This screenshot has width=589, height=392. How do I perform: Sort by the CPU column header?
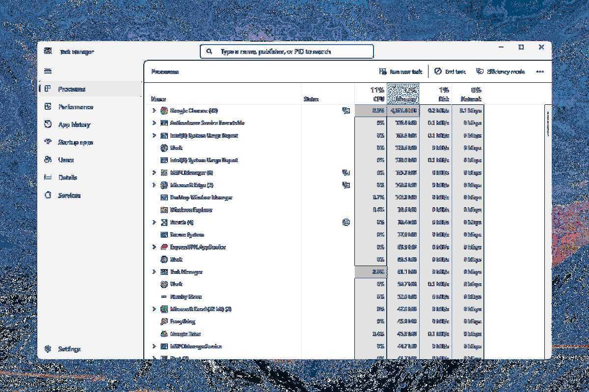point(371,94)
